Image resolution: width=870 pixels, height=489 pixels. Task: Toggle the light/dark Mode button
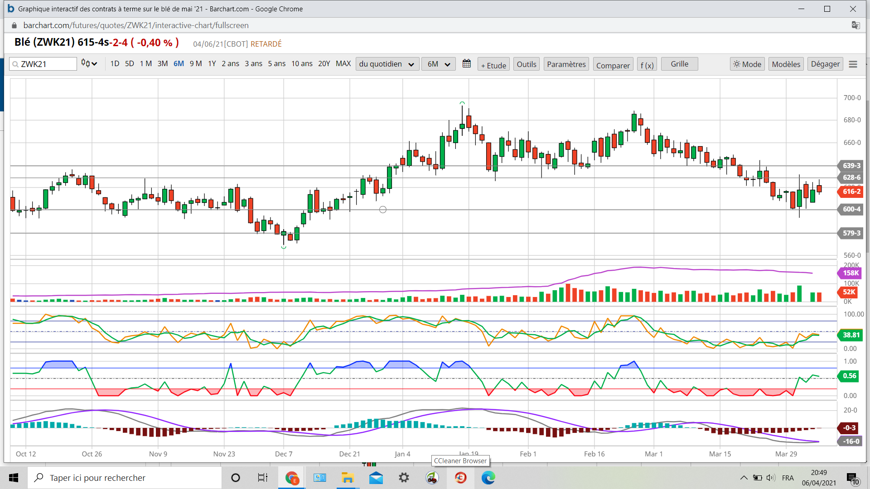[x=747, y=64]
